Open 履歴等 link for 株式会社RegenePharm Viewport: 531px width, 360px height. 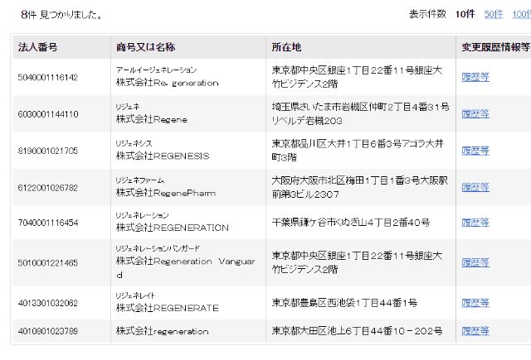tap(475, 187)
